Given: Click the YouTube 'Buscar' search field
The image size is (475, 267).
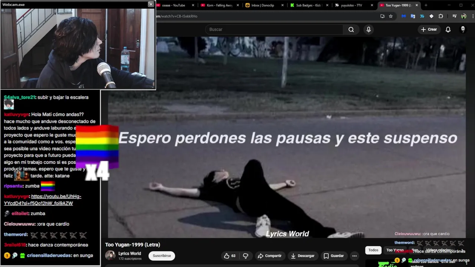Looking at the screenshot, I should click(275, 29).
